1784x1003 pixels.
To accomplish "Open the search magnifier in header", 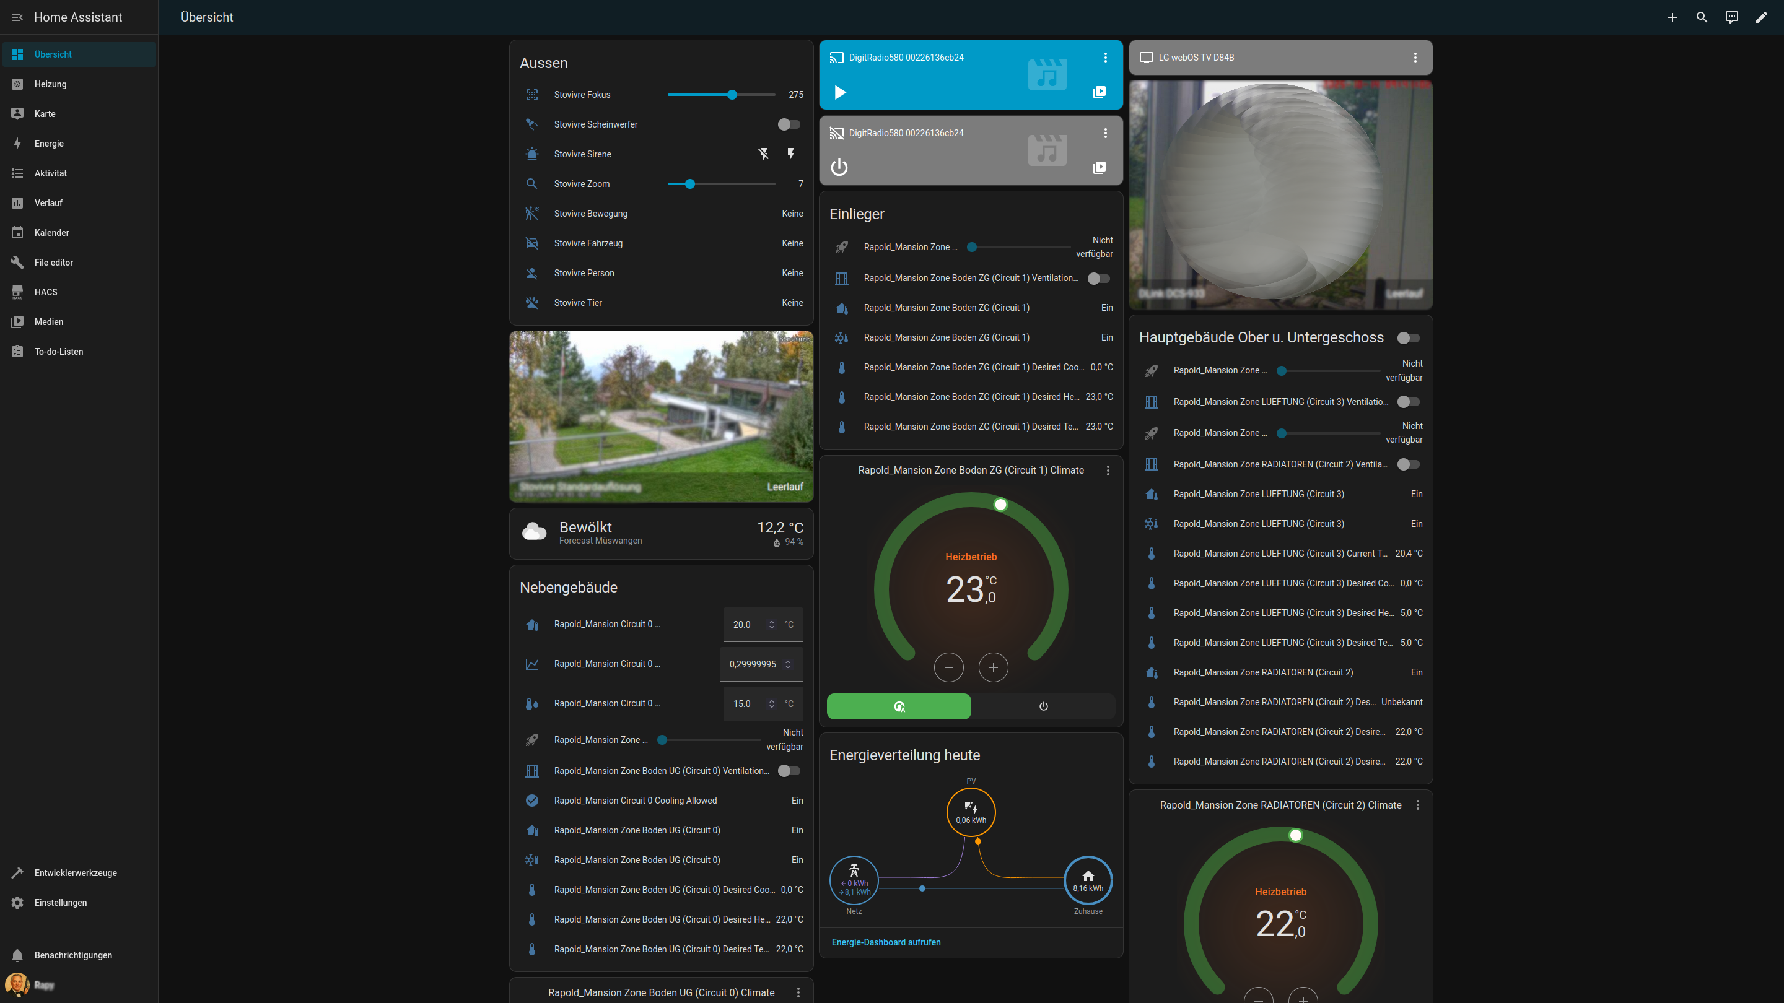I will click(1702, 17).
